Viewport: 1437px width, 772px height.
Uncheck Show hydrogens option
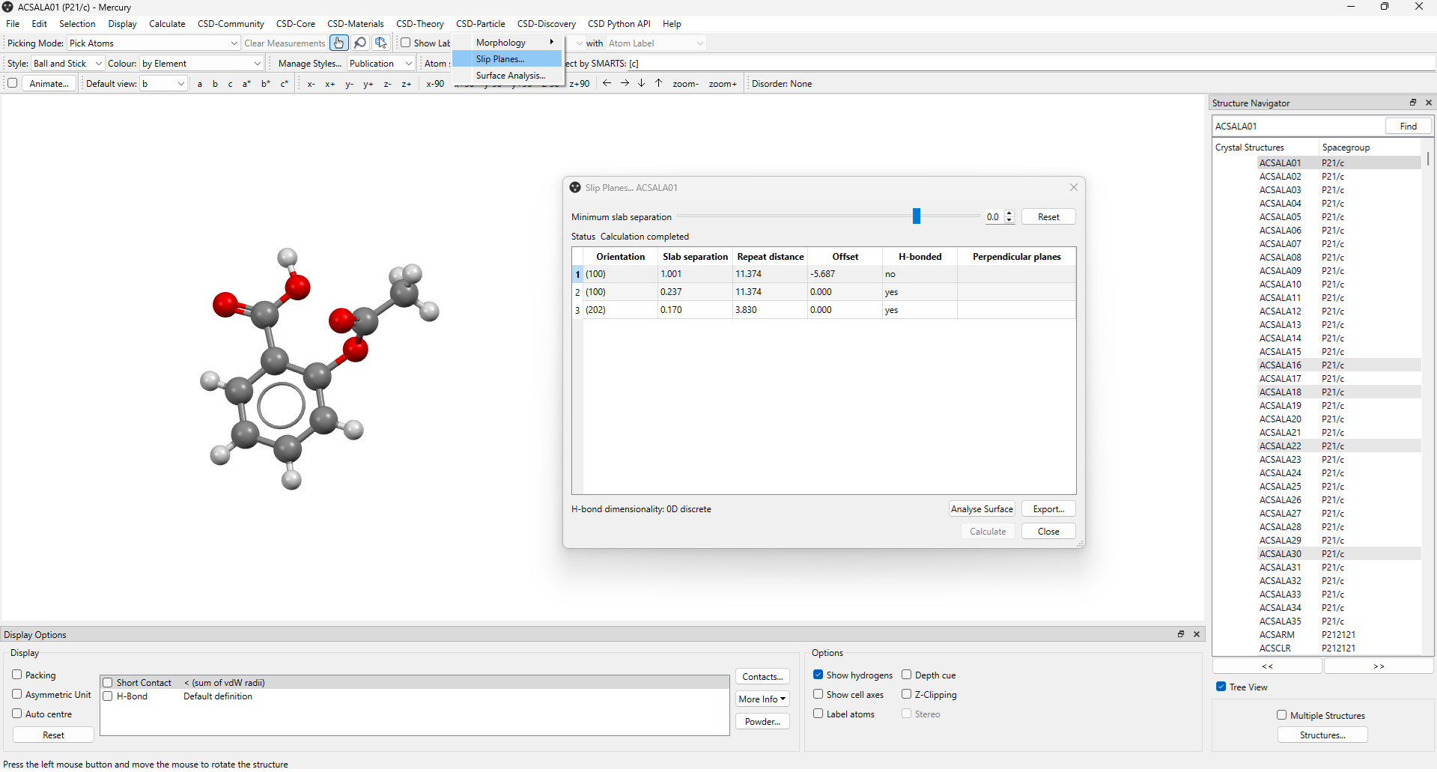(x=817, y=675)
